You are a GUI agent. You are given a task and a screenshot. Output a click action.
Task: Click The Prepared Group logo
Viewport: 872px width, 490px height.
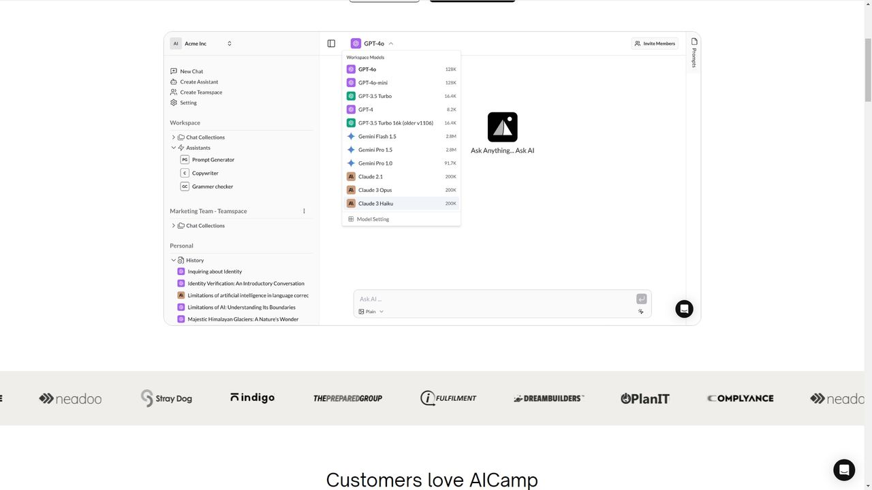point(347,398)
